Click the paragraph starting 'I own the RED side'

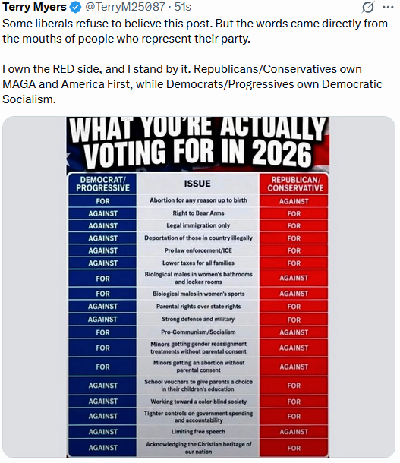(x=192, y=84)
